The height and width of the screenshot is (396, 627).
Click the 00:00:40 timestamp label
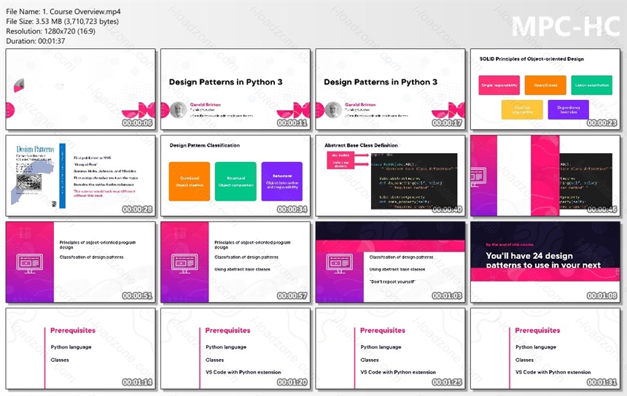pyautogui.click(x=447, y=209)
